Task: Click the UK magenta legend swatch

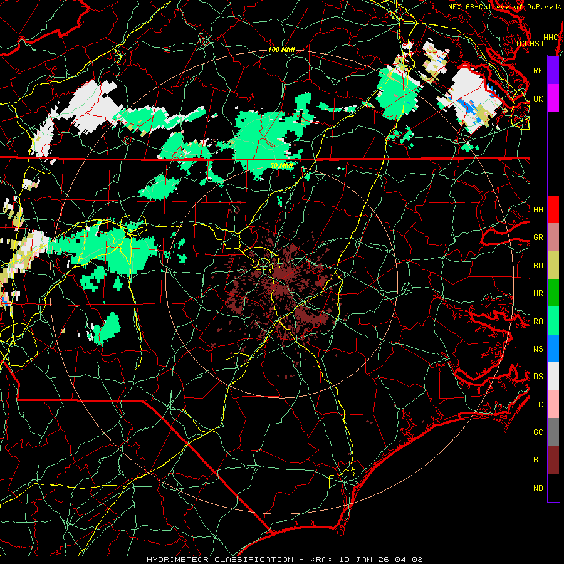Action: pyautogui.click(x=553, y=98)
